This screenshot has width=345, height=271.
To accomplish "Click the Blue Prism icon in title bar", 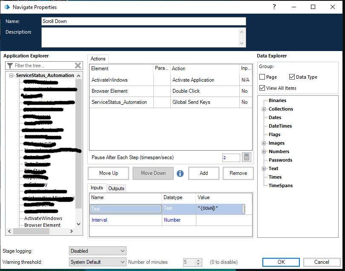I will 6,7.
